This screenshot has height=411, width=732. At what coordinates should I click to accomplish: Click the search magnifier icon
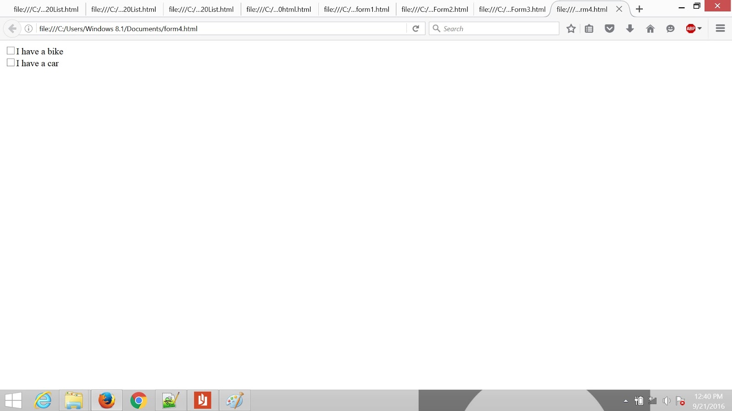pyautogui.click(x=436, y=28)
